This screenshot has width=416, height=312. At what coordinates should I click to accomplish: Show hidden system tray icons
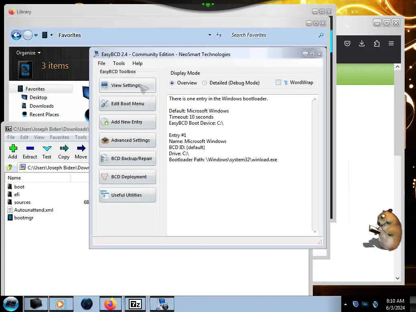345,304
